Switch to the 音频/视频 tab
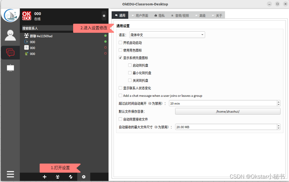The width and height of the screenshot is (289, 182). tap(180, 16)
